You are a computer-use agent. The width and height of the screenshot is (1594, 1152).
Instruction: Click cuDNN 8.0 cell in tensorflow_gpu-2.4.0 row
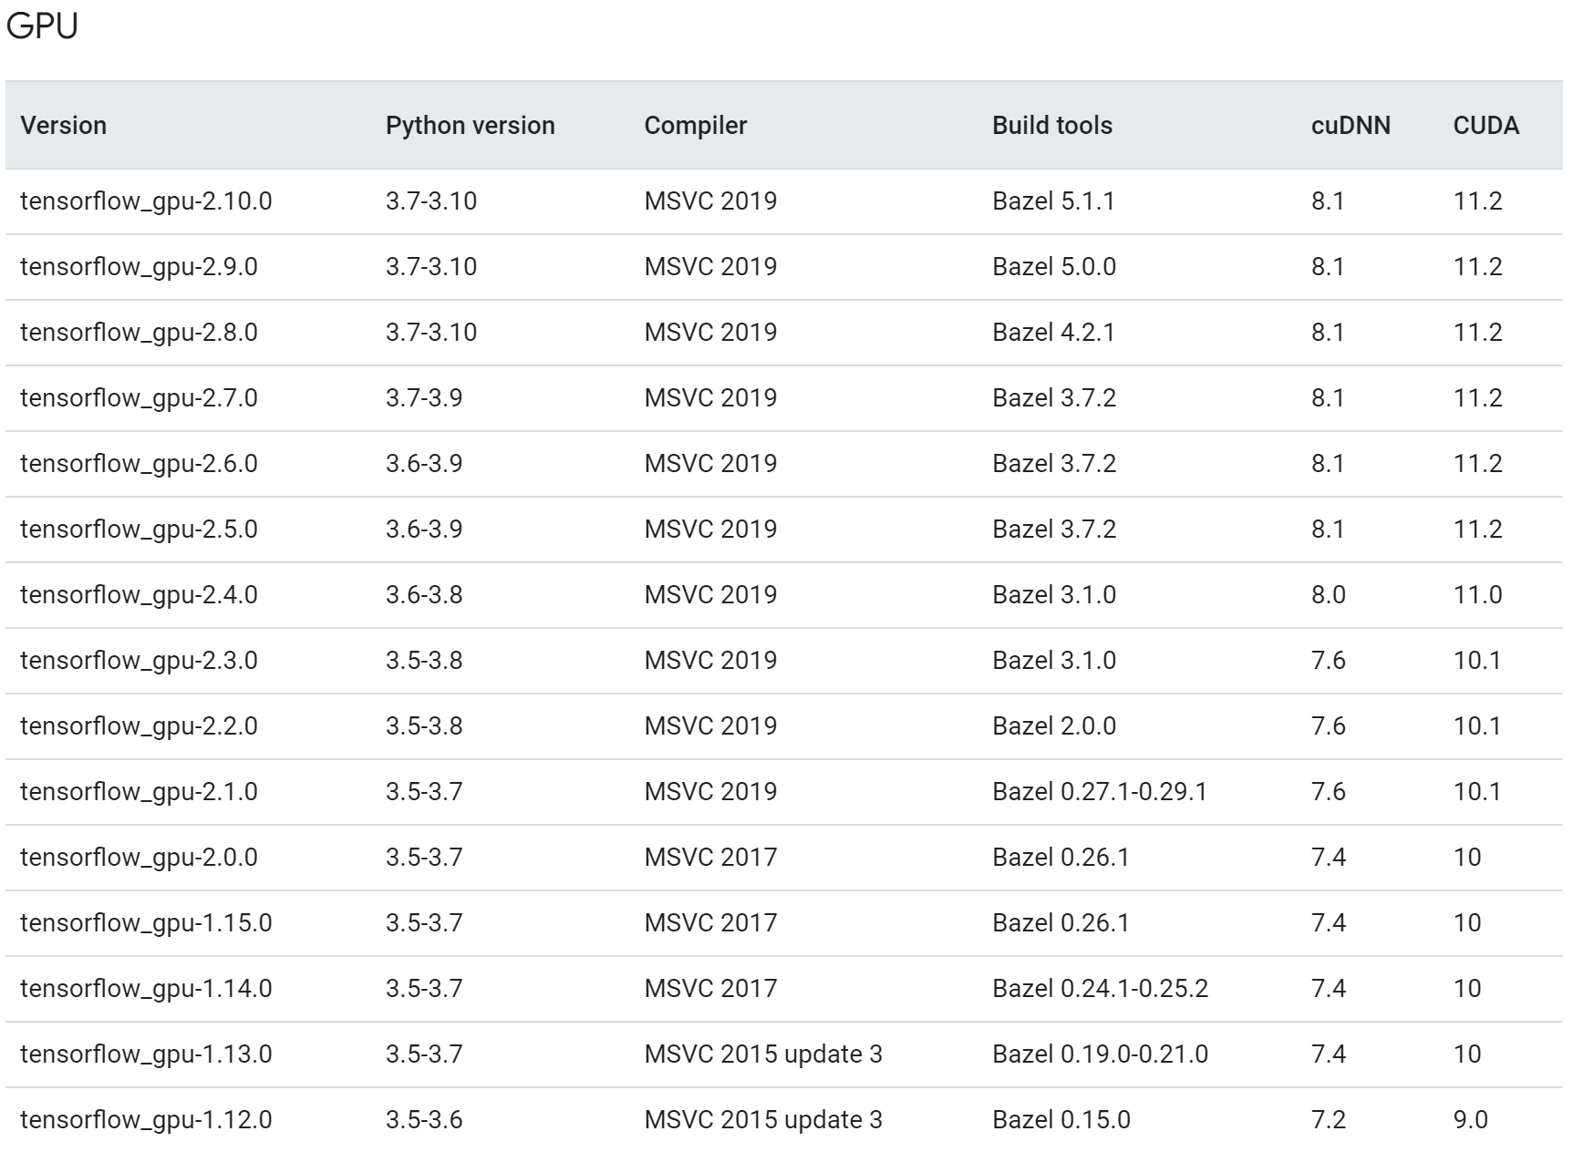pos(1329,595)
